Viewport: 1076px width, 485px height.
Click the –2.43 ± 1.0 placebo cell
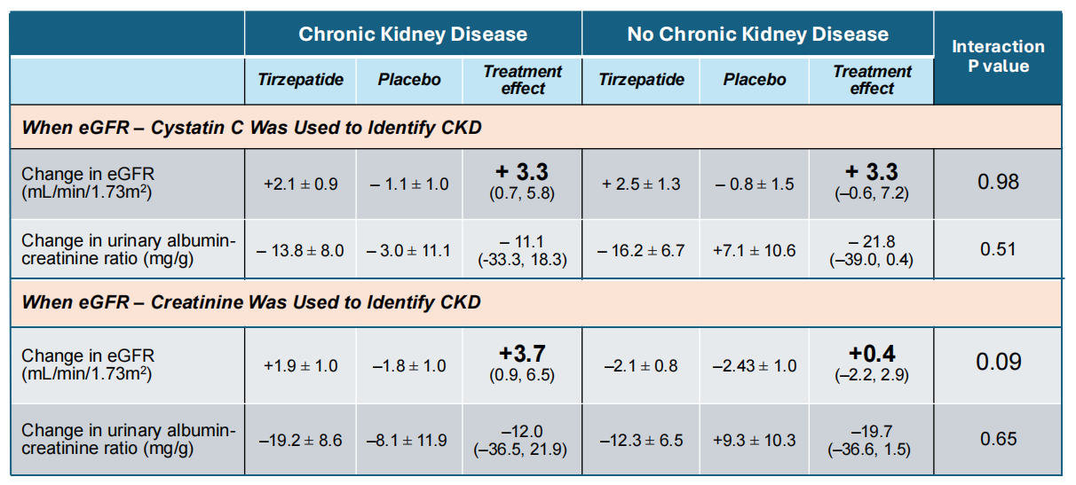click(x=754, y=365)
